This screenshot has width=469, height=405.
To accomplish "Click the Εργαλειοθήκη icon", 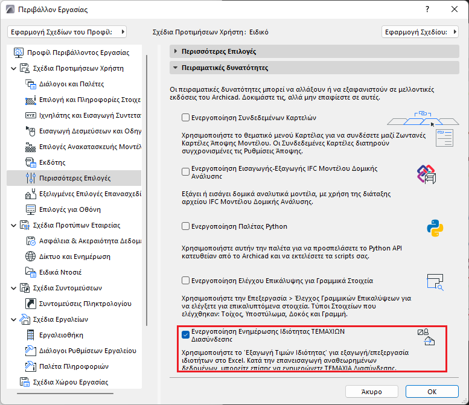I will [31, 335].
